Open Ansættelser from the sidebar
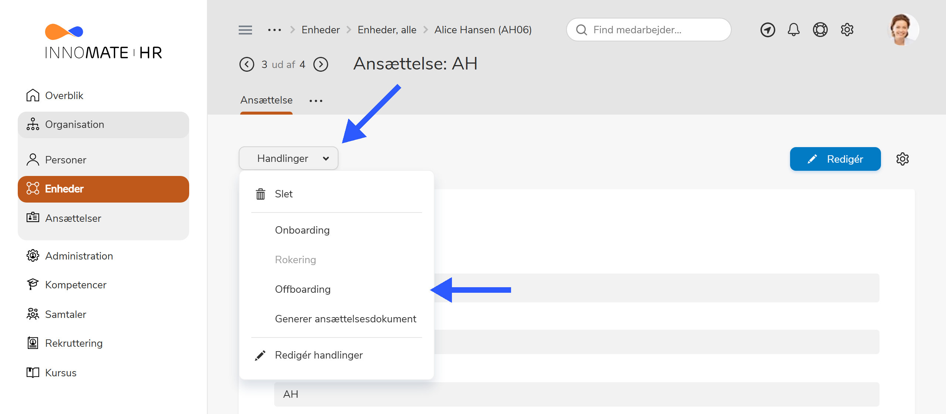This screenshot has width=946, height=414. 73,218
